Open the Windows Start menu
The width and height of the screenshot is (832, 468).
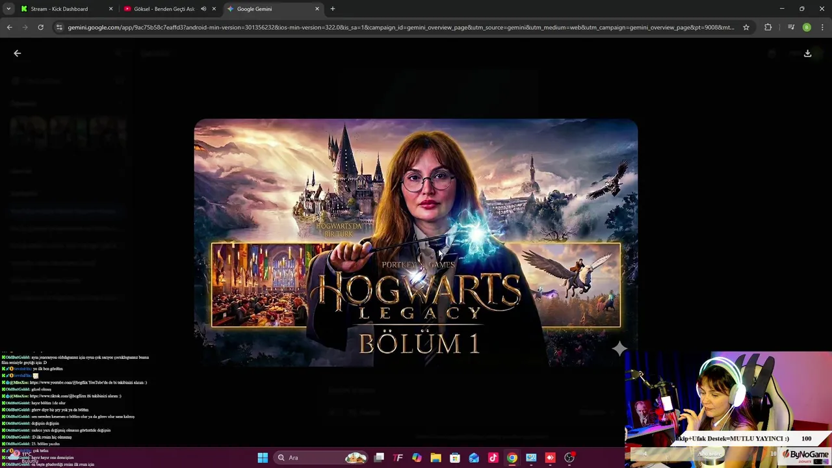(x=263, y=458)
